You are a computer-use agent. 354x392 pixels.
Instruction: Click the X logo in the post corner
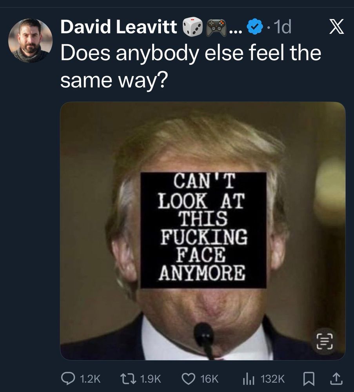coord(336,26)
